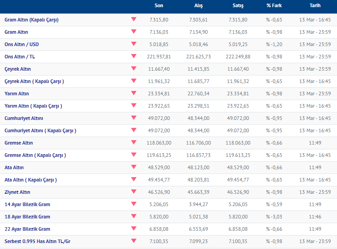337x249 pixels.
Task: Click the Tarih column header
Action: [x=315, y=6]
